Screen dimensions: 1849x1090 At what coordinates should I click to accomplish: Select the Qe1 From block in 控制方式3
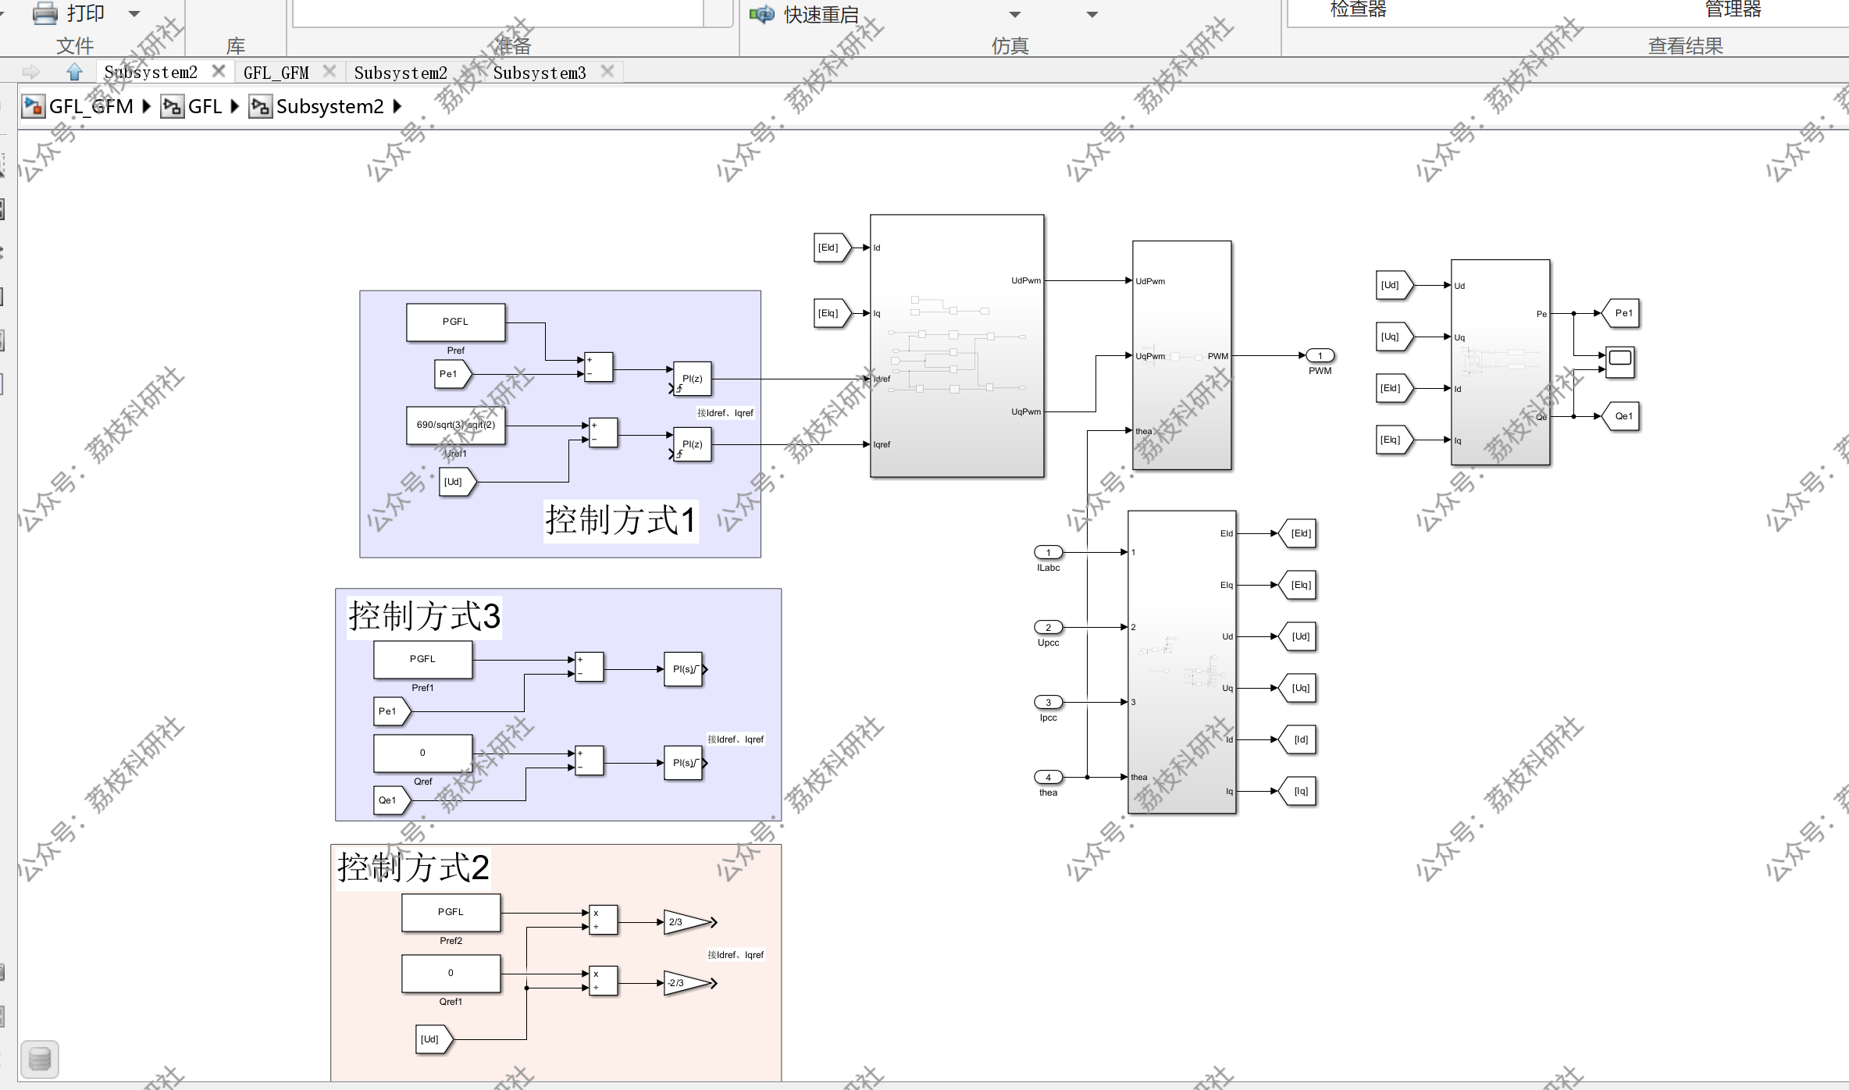pos(392,800)
